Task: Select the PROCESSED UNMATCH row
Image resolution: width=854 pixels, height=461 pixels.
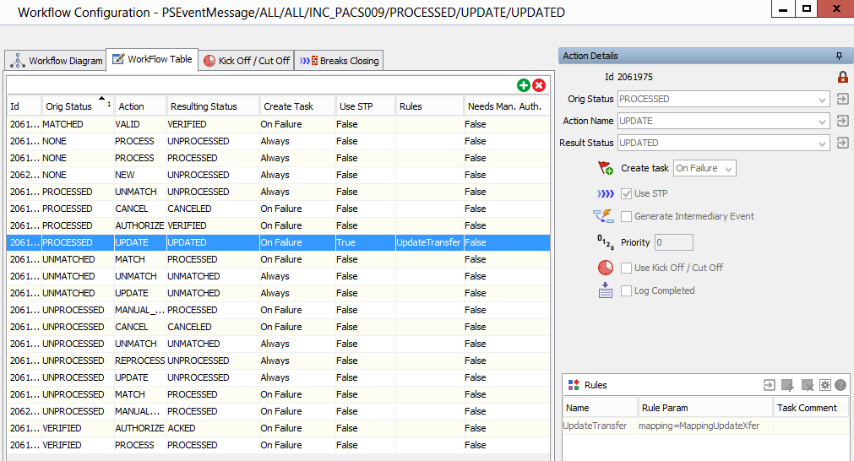Action: pyautogui.click(x=278, y=192)
